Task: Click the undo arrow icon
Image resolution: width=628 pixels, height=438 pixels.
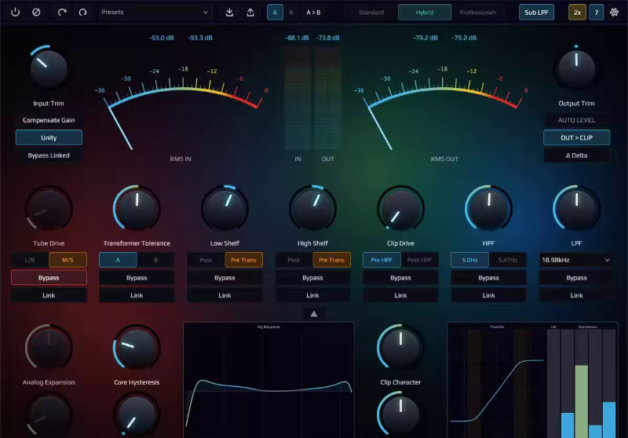Action: [63, 13]
